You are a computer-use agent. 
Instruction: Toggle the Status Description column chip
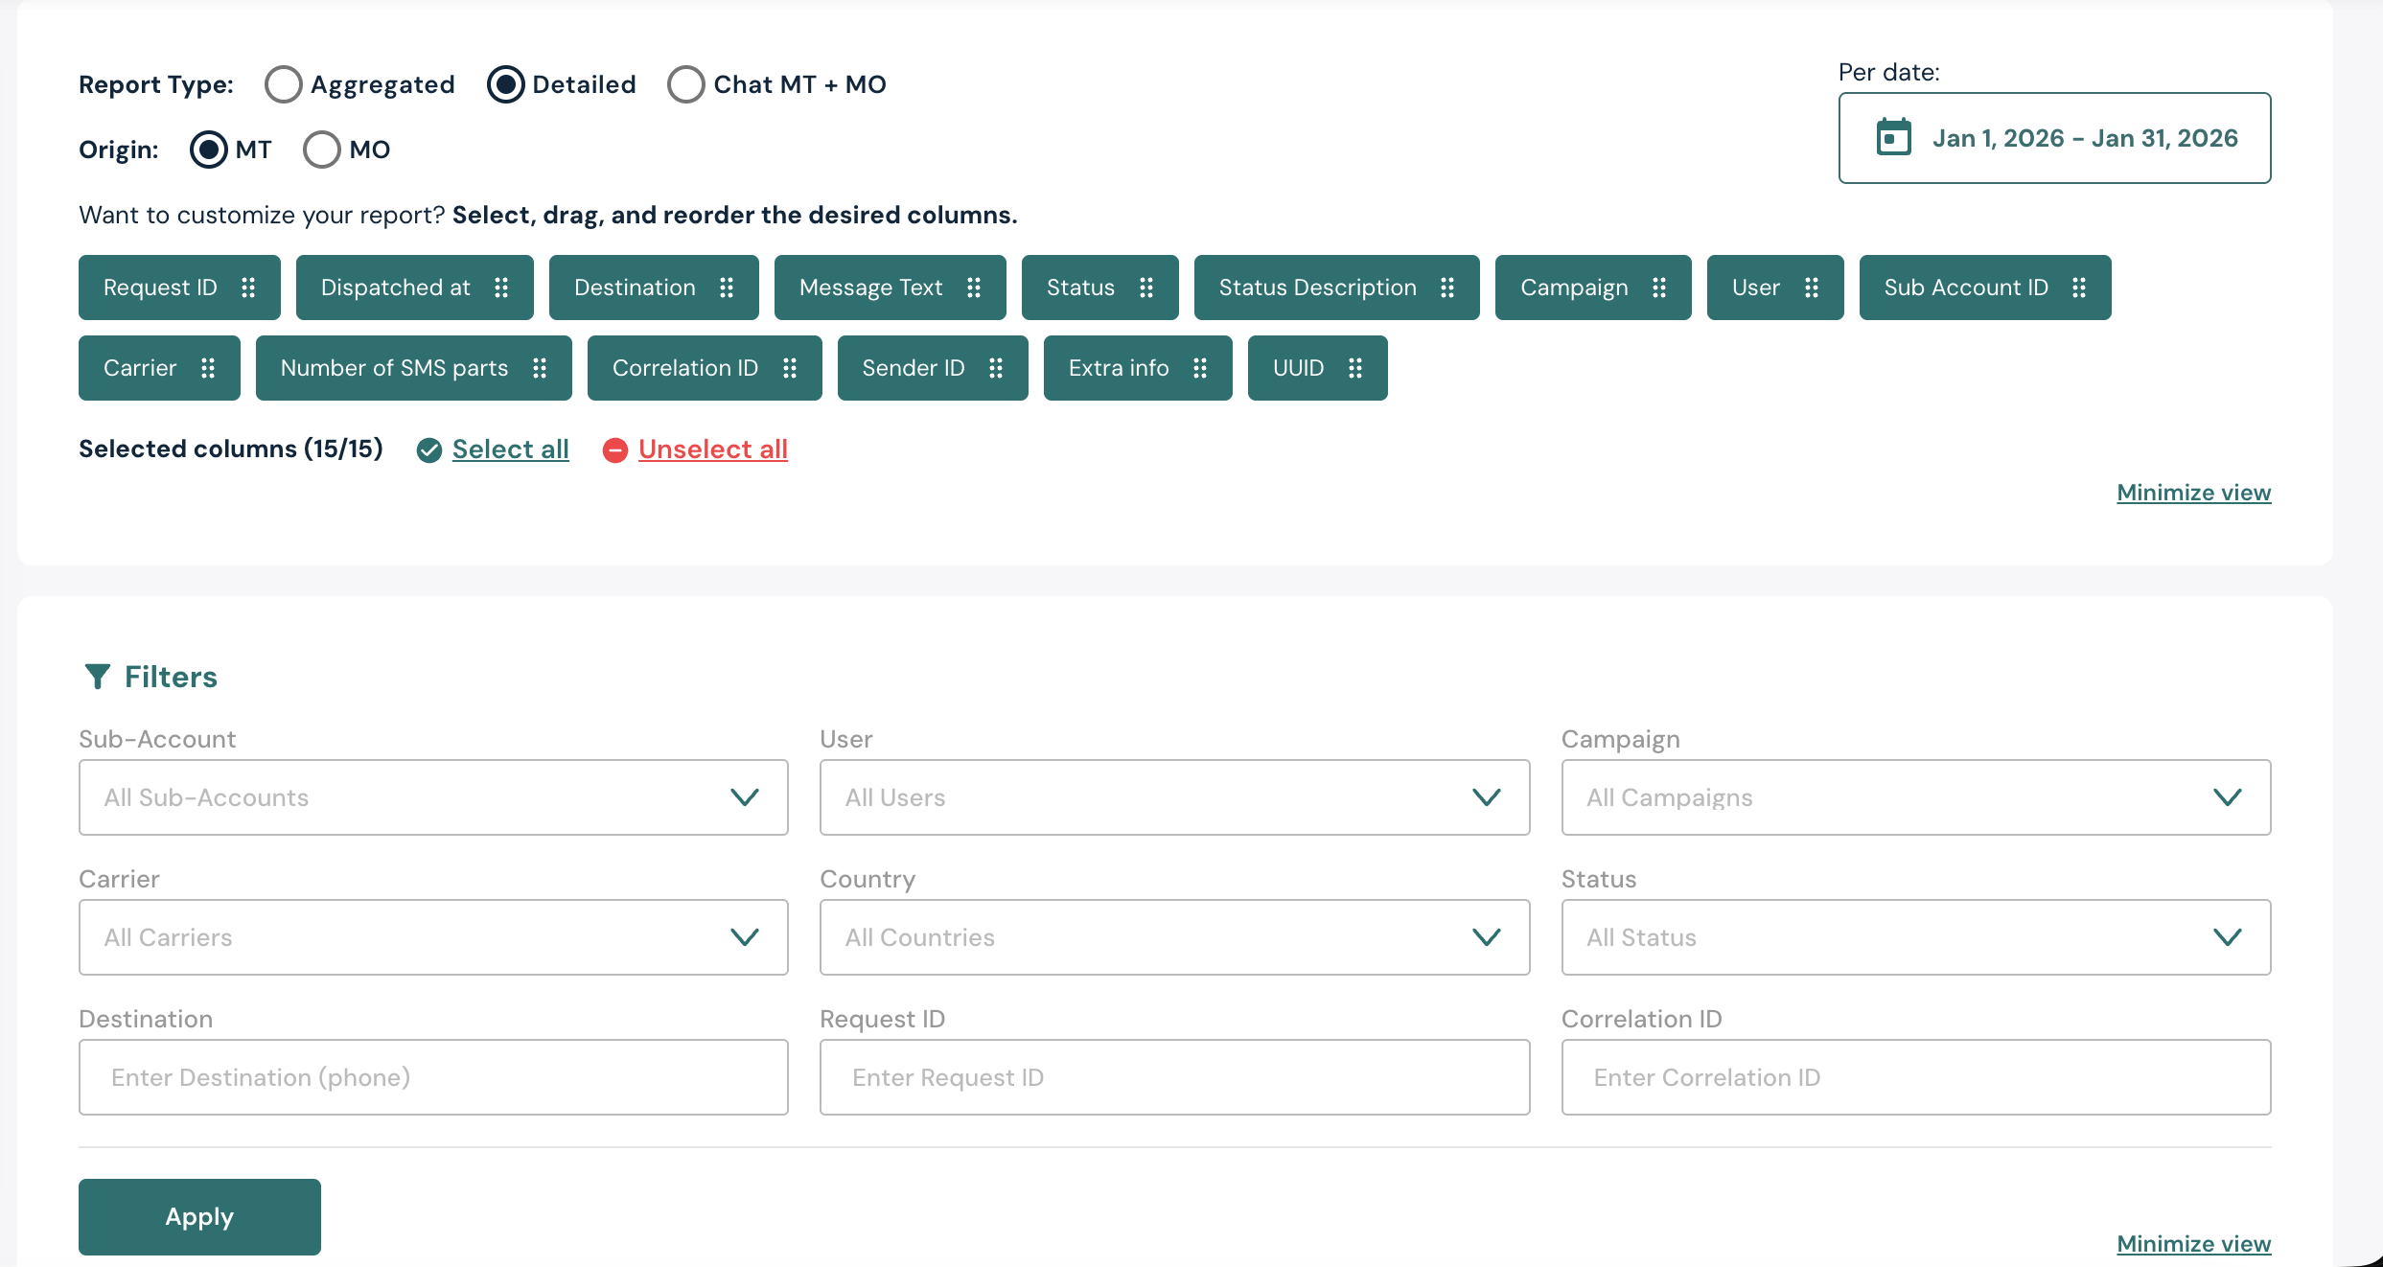[1317, 288]
